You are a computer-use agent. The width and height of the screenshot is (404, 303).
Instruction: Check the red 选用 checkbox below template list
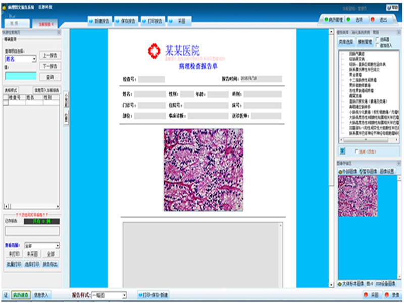(x=356, y=151)
